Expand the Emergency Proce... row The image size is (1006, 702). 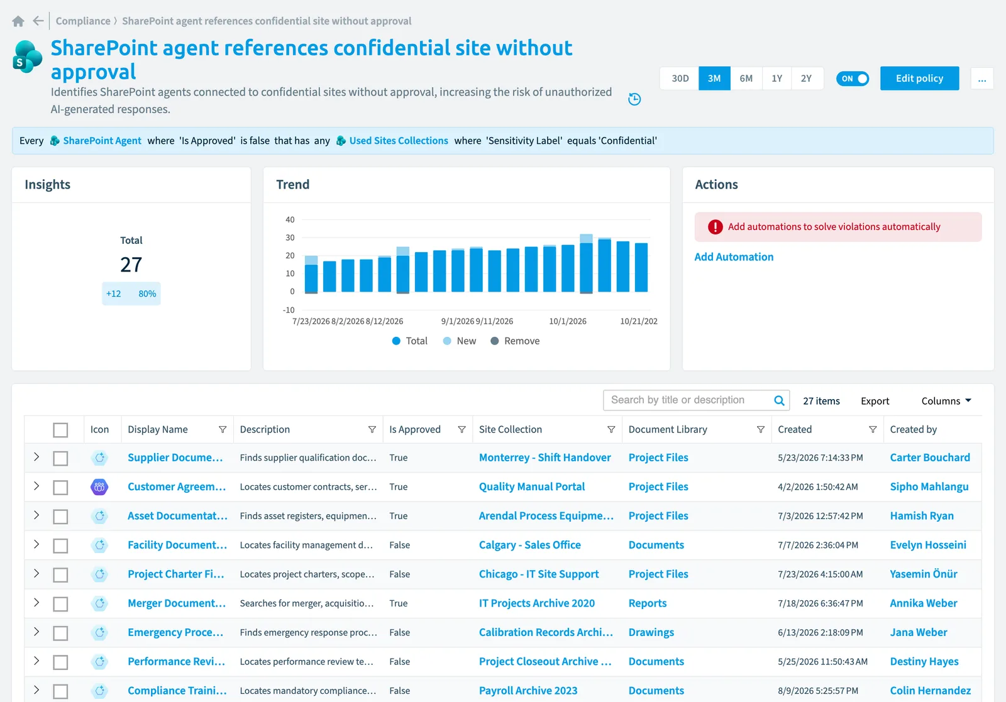coord(36,632)
